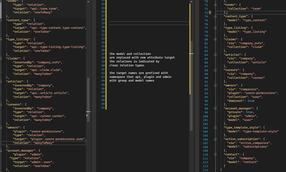
Task: Click line number 100 in right pane
Action: point(205,116)
